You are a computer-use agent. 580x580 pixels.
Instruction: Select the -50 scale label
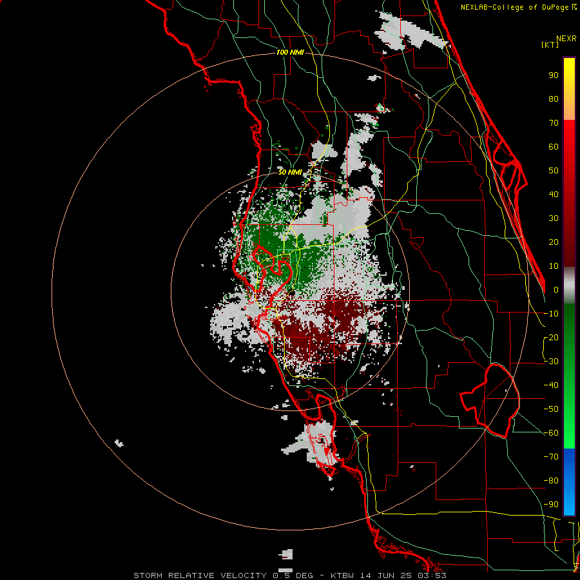[x=551, y=409]
